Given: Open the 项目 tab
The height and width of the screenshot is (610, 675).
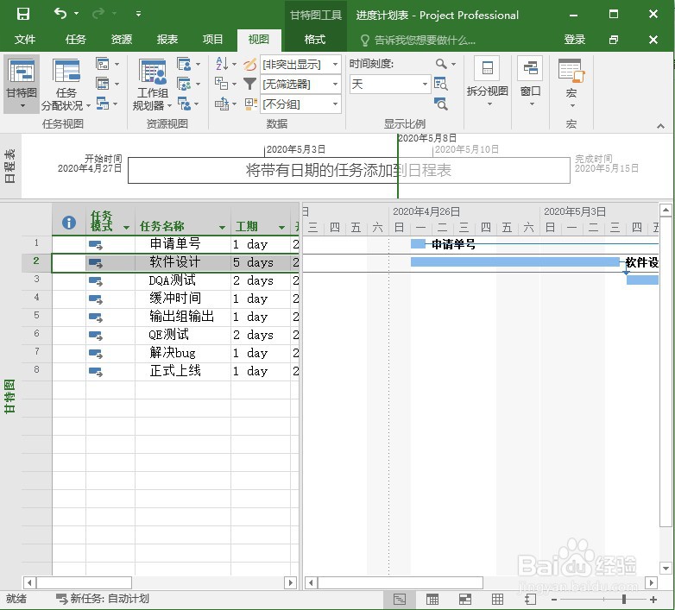Looking at the screenshot, I should [x=212, y=40].
